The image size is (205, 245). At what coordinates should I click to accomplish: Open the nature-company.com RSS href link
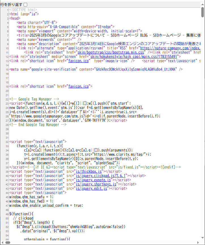(x=170, y=48)
